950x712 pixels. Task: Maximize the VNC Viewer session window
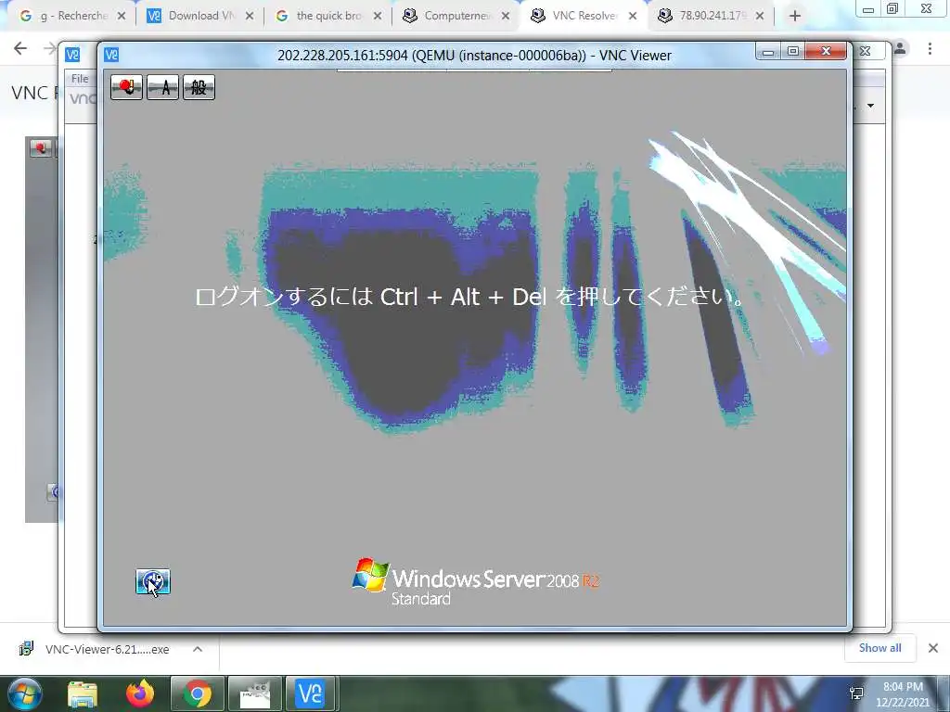pyautogui.click(x=793, y=52)
